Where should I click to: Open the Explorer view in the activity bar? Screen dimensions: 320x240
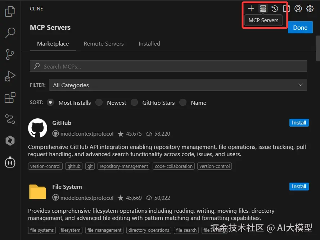[10, 11]
